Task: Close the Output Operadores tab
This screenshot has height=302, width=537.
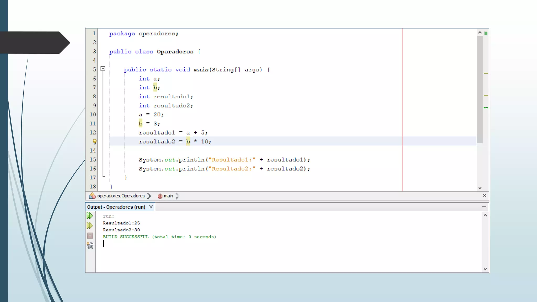Action: pyautogui.click(x=151, y=207)
